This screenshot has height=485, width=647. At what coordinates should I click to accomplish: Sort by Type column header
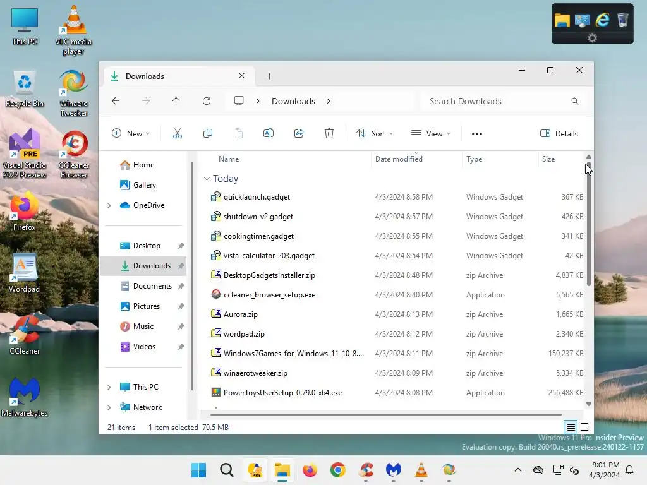coord(499,159)
